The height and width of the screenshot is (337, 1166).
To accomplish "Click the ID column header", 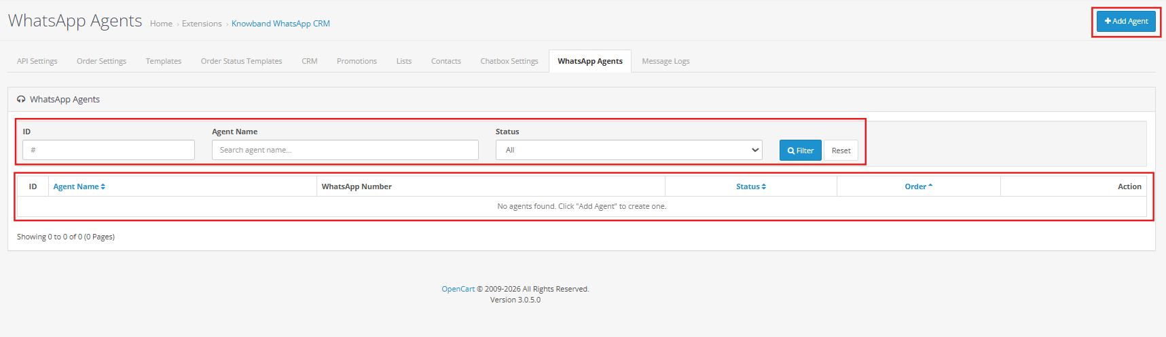I will (x=33, y=186).
